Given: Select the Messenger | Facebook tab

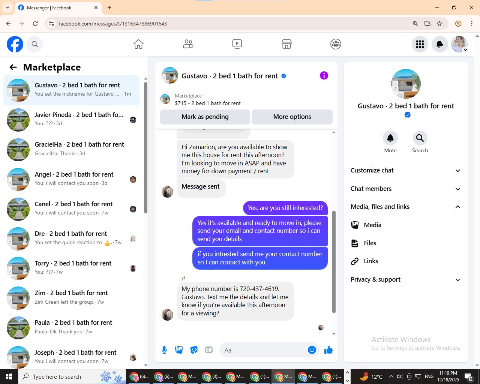Looking at the screenshot, I should [58, 7].
